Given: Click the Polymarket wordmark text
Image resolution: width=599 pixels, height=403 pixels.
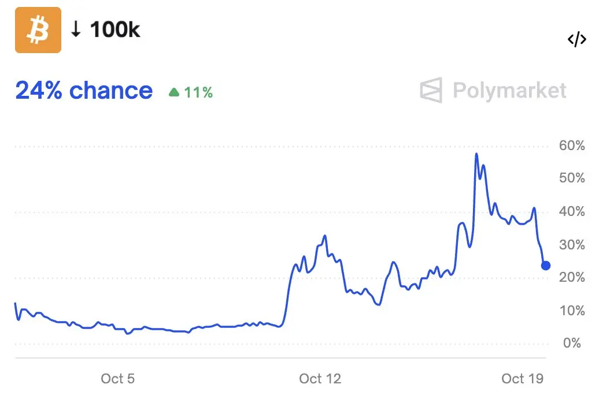Looking at the screenshot, I should pyautogui.click(x=509, y=91).
